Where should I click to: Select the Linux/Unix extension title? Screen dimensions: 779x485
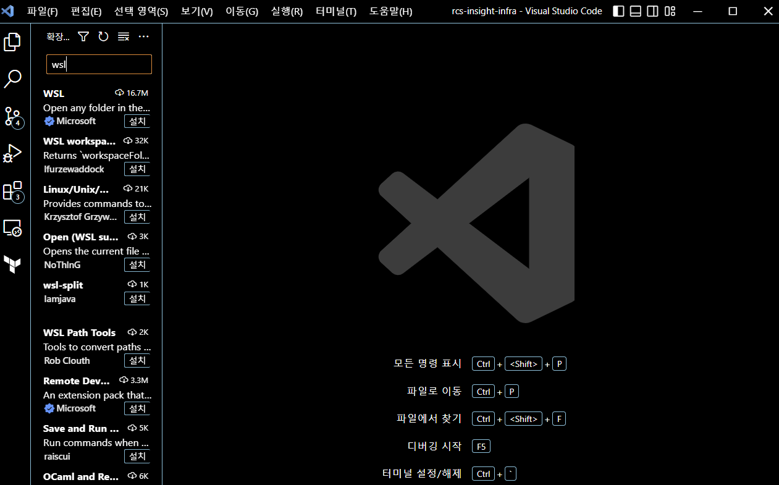[76, 189]
